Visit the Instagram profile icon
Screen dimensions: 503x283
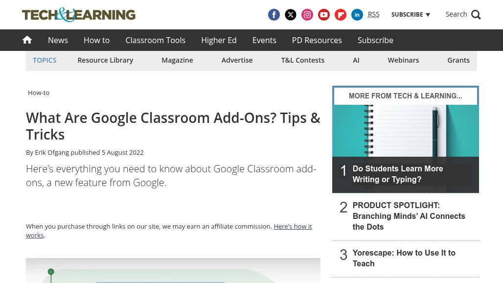(307, 15)
